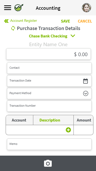
Task: Click the green gear chart app logo
Action: 19,8
